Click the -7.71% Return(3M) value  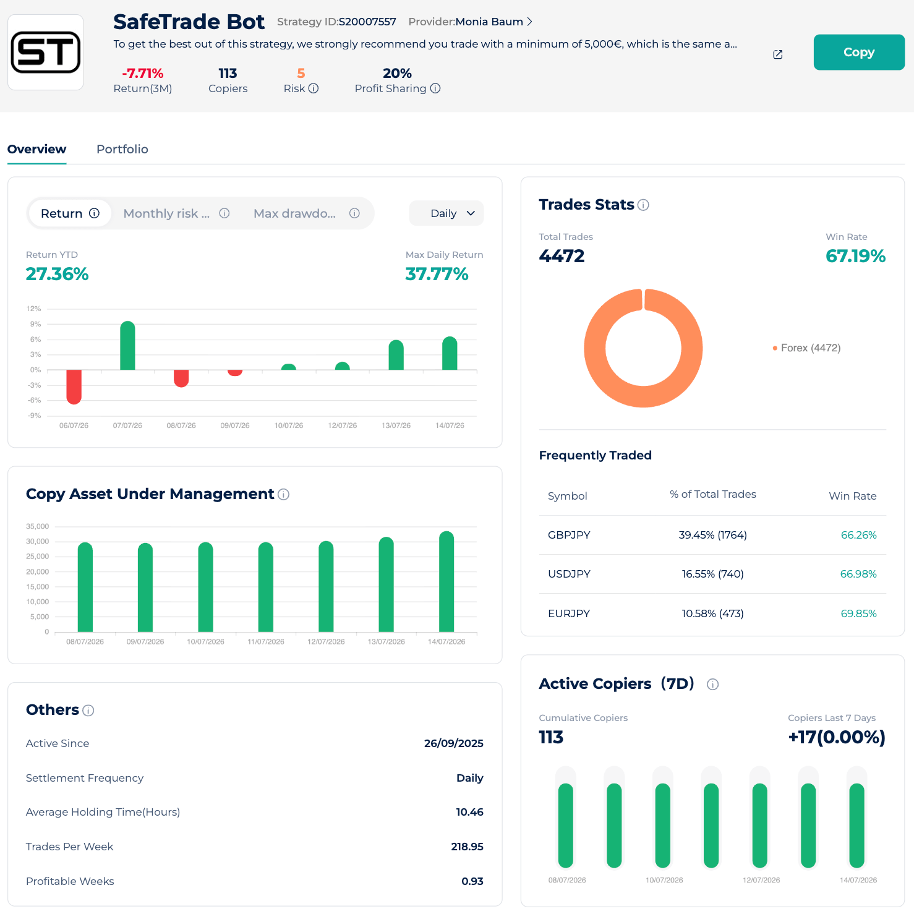click(142, 74)
